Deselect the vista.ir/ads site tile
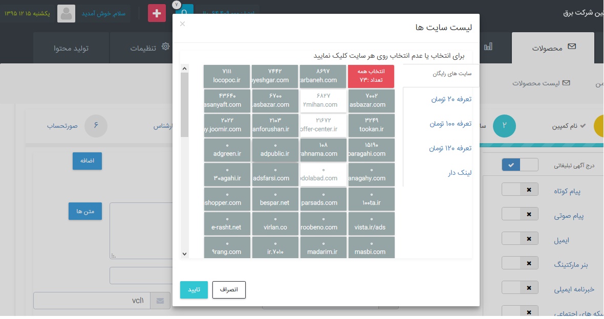 [x=371, y=223]
